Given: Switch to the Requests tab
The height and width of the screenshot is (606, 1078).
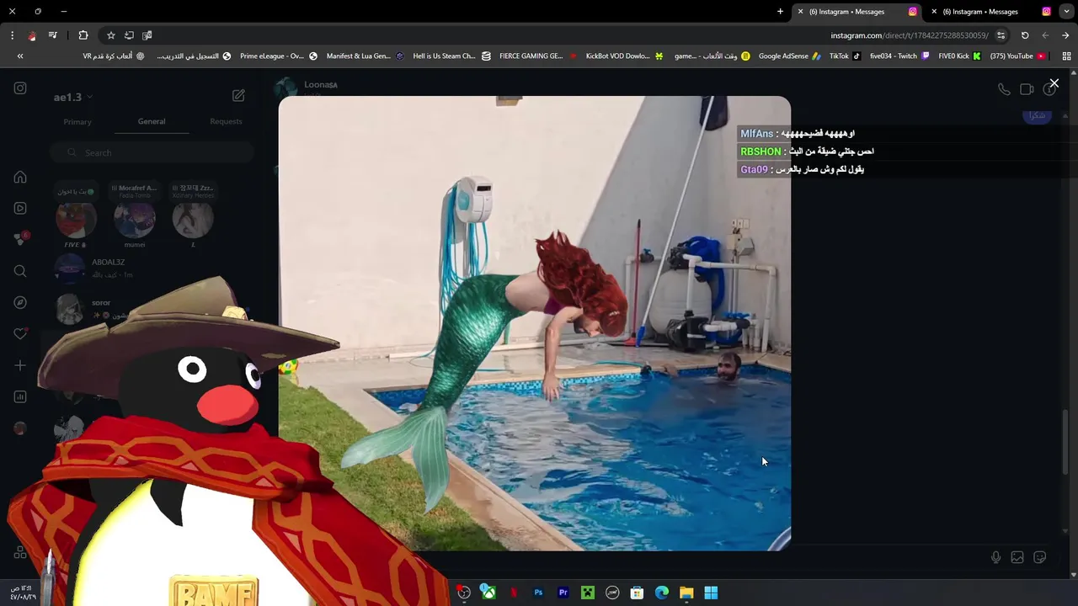Looking at the screenshot, I should [x=226, y=121].
